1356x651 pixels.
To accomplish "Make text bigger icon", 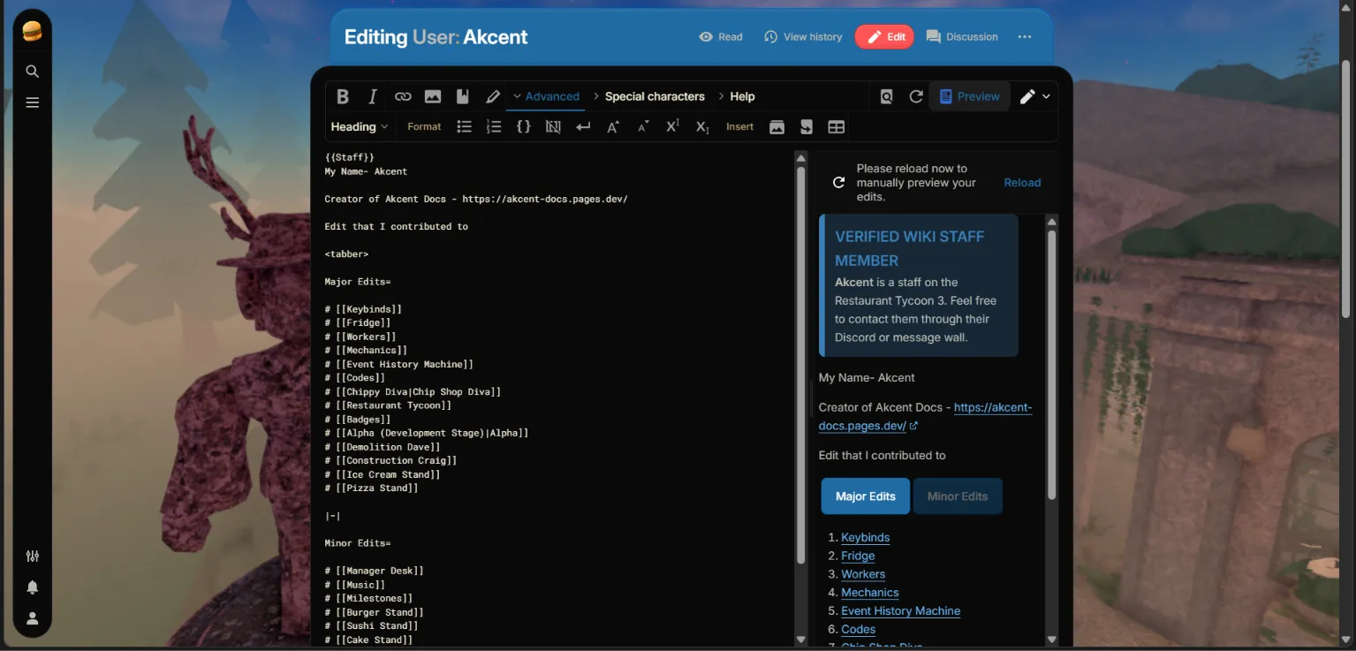I will 613,127.
